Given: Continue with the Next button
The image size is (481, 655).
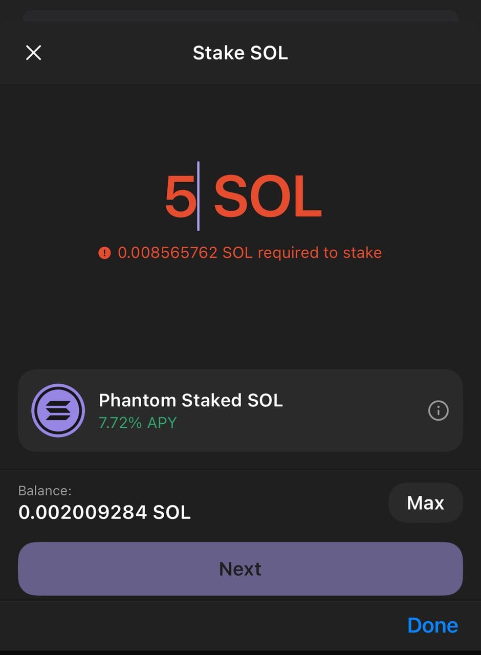Looking at the screenshot, I should [x=240, y=569].
